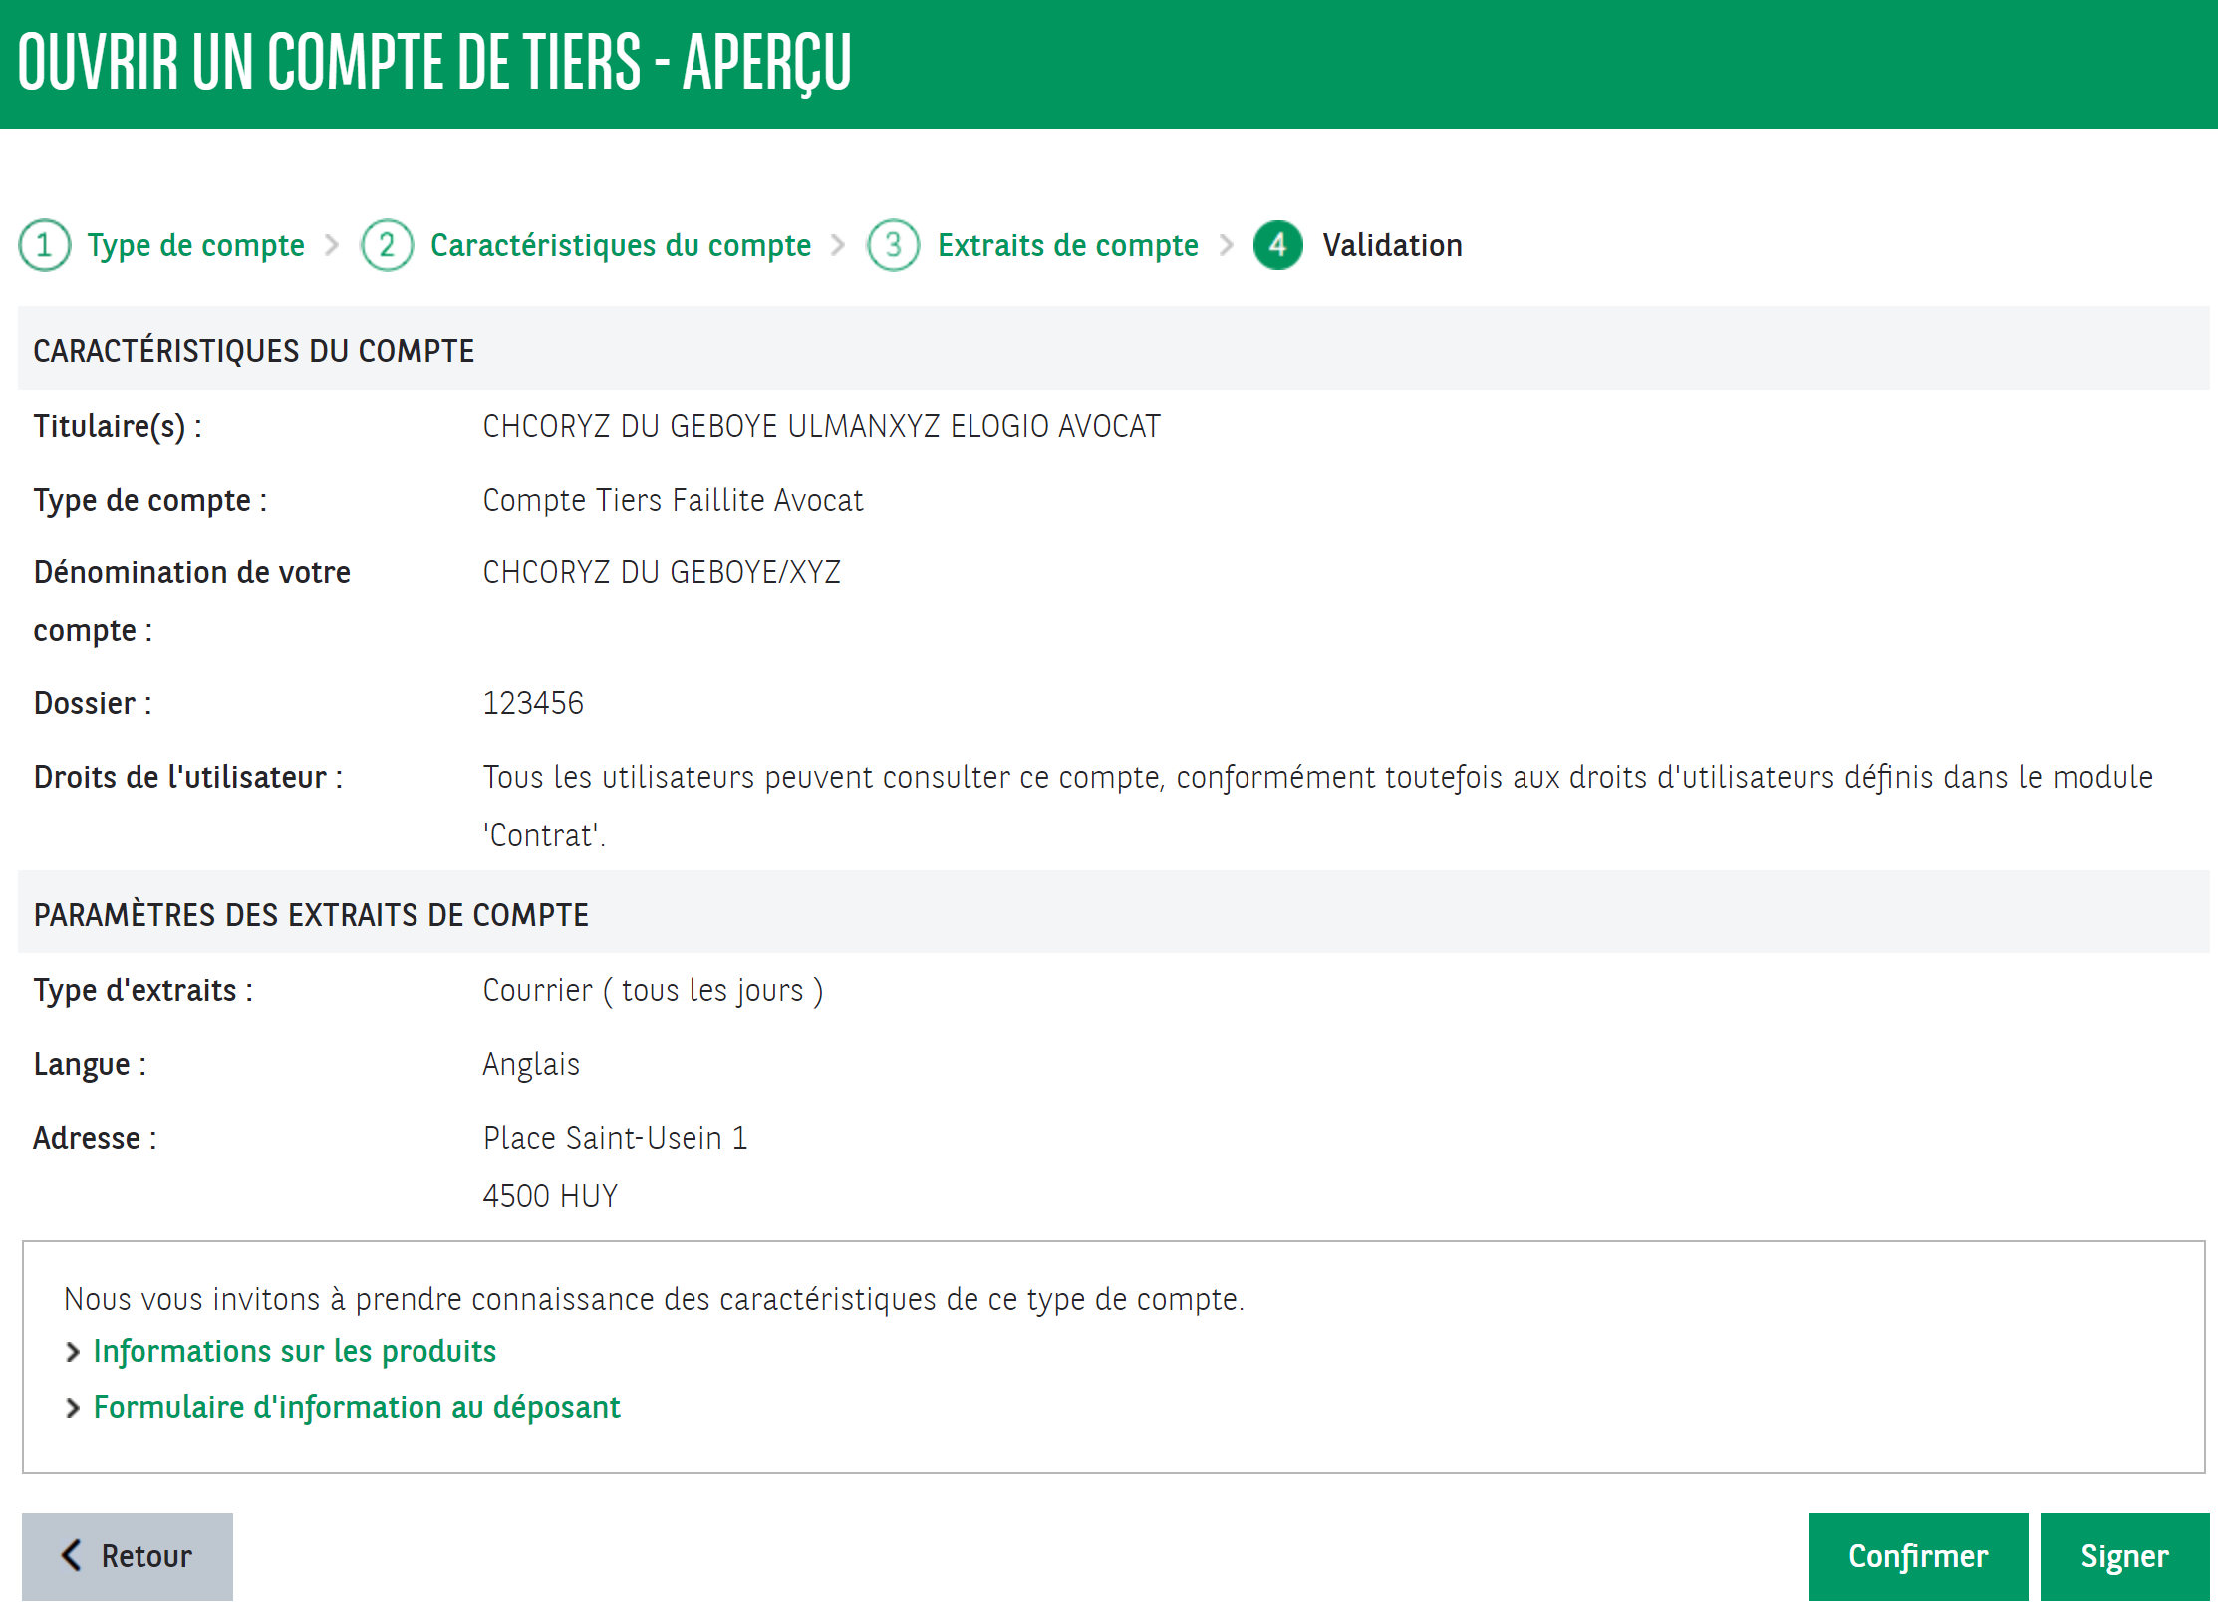The height and width of the screenshot is (1610, 2218).
Task: Click the step 2 circle icon
Action: pos(387,245)
